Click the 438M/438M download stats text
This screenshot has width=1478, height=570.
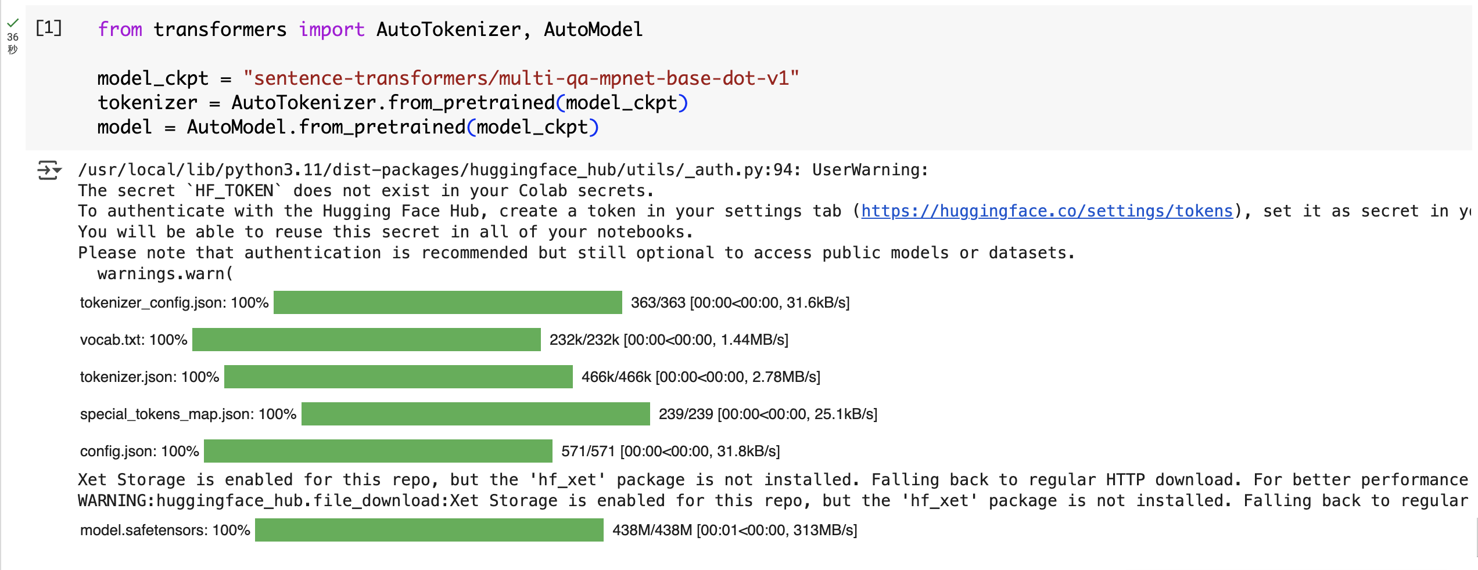734,530
